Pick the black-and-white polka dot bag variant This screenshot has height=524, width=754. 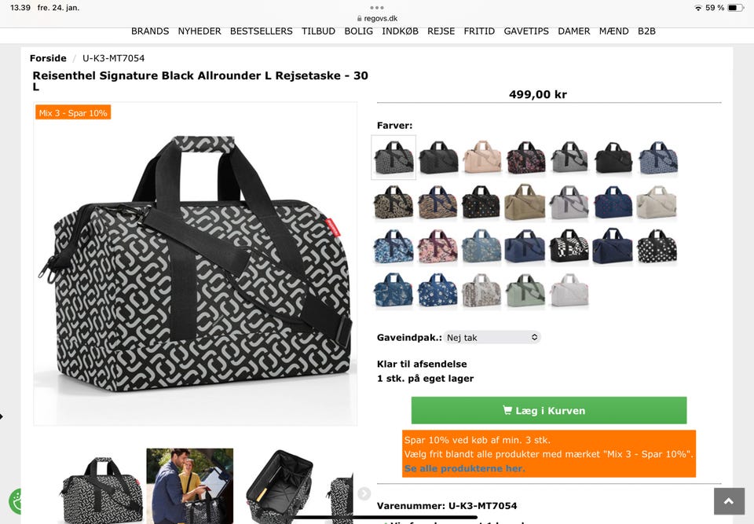(x=657, y=246)
